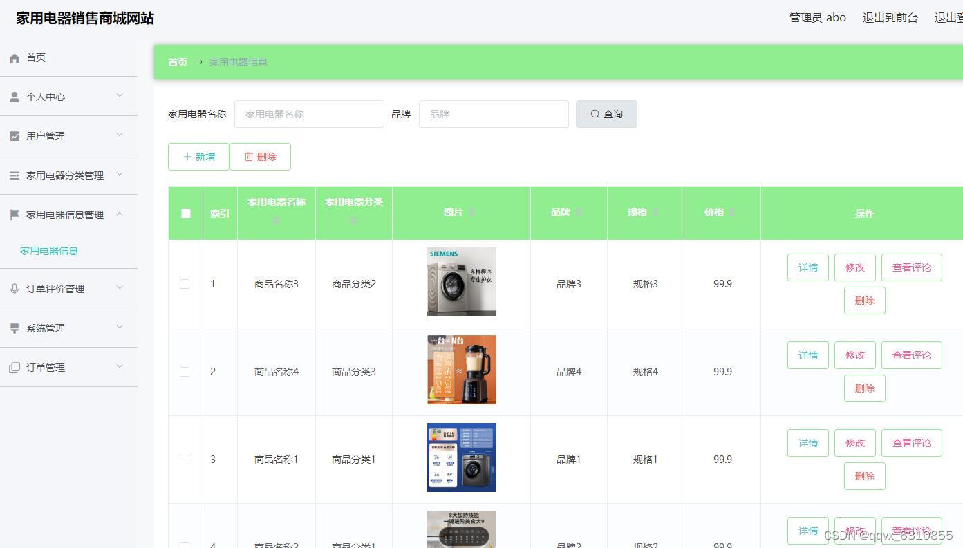Click the 品牌3 cell
Viewport: 963px width, 548px height.
[569, 284]
